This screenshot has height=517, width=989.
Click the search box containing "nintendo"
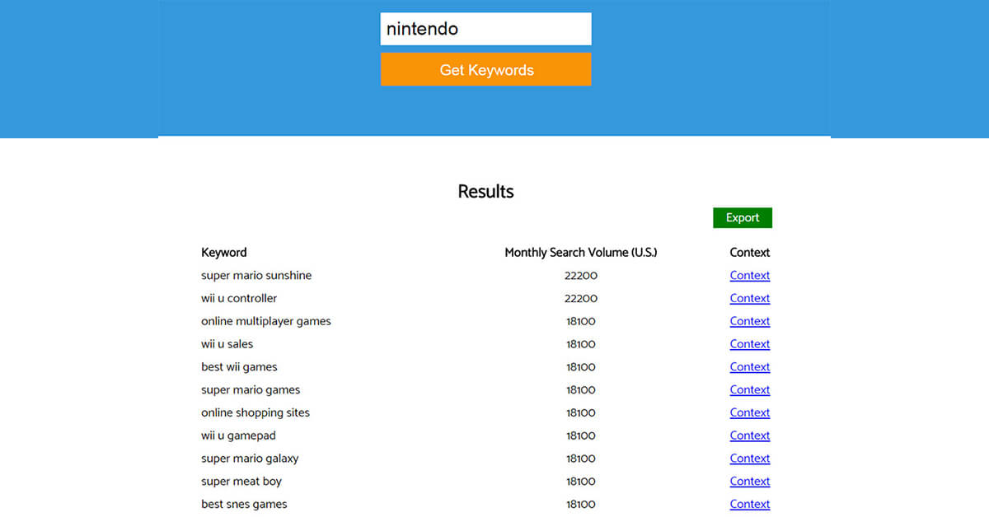tap(485, 29)
